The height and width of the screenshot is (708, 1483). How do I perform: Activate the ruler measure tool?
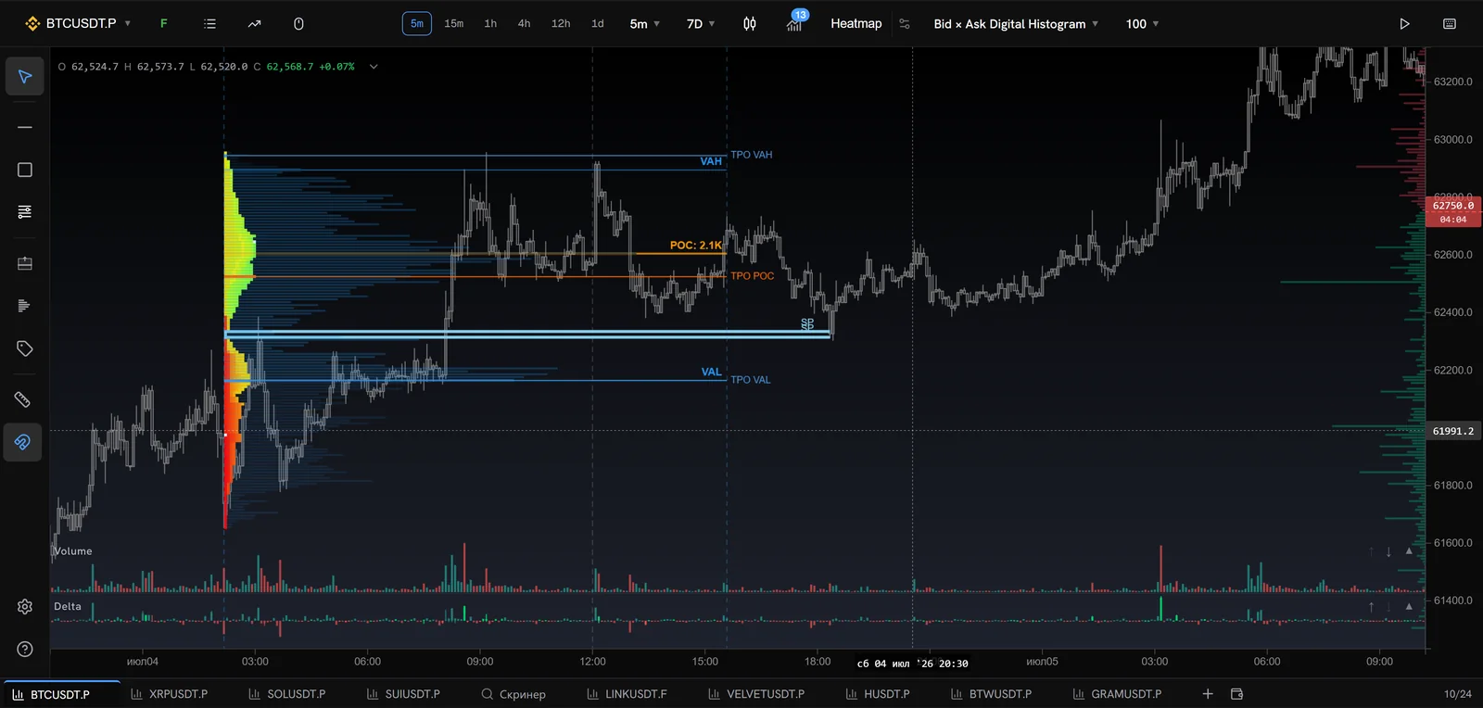(23, 399)
